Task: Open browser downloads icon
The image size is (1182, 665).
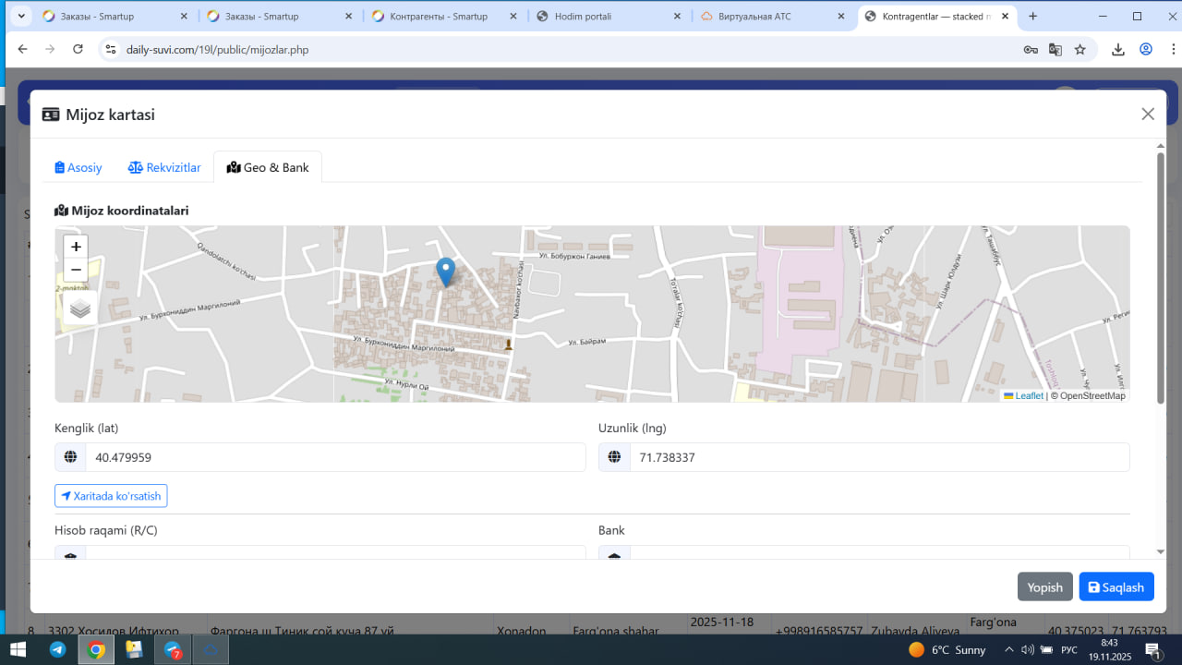Action: (1117, 50)
